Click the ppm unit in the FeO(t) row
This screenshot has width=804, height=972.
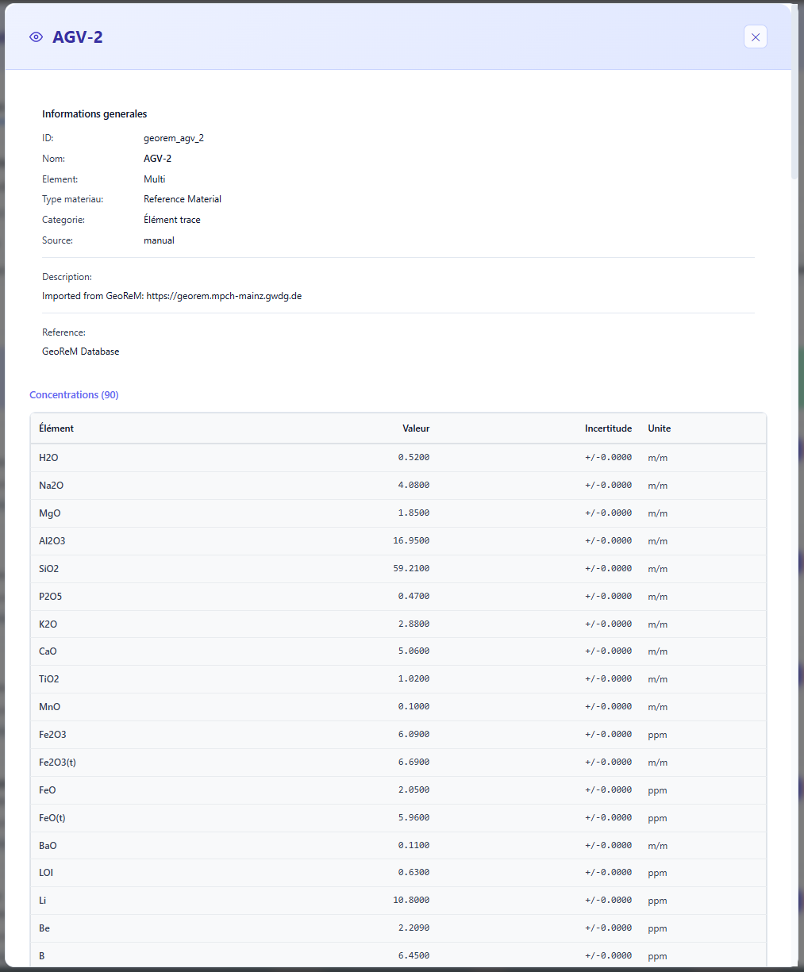[657, 818]
